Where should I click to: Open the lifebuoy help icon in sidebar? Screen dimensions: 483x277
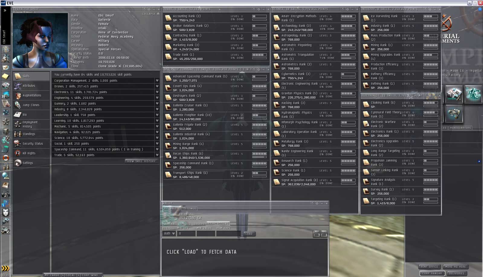[6, 158]
